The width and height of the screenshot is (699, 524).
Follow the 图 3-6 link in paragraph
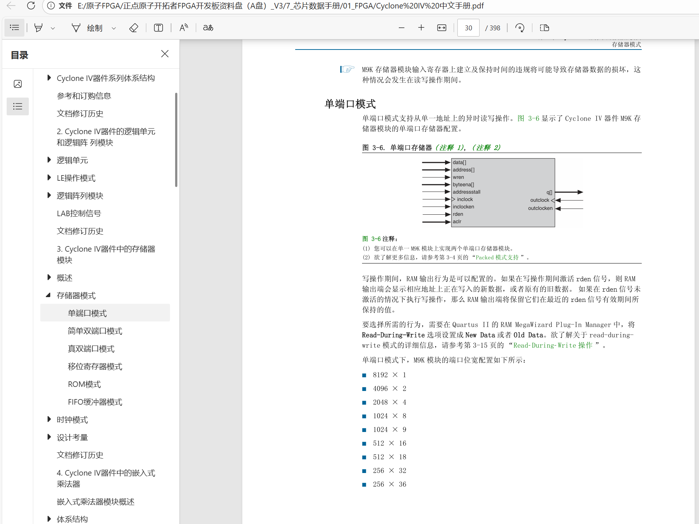click(528, 118)
